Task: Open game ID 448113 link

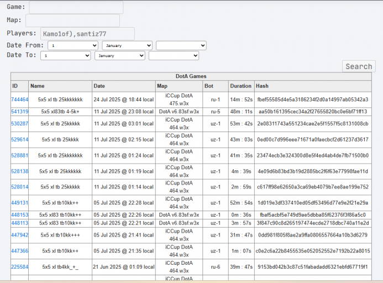Action: tap(19, 223)
